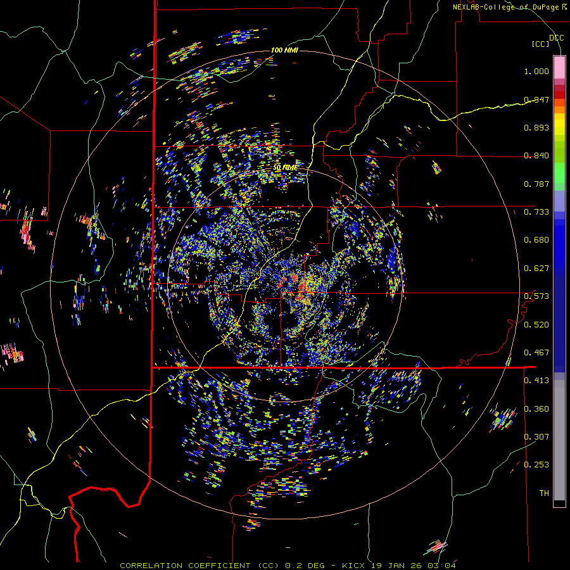Pick the gray segment of the color bar
The image size is (570, 570).
coord(559,440)
